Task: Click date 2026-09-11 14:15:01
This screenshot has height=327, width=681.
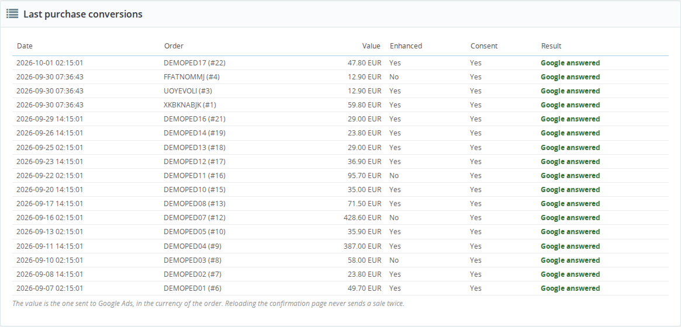Action: click(x=50, y=246)
